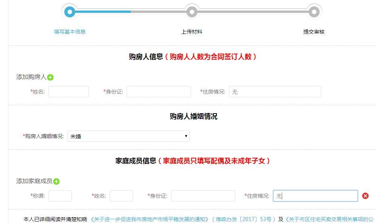Focus the buyer 住房情况 field showing 无

[x=275, y=92]
